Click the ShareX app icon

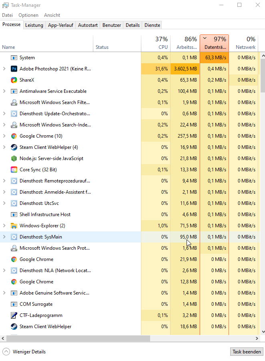[x=14, y=80]
